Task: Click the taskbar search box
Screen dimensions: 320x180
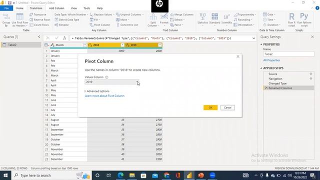Action: pyautogui.click(x=51, y=175)
